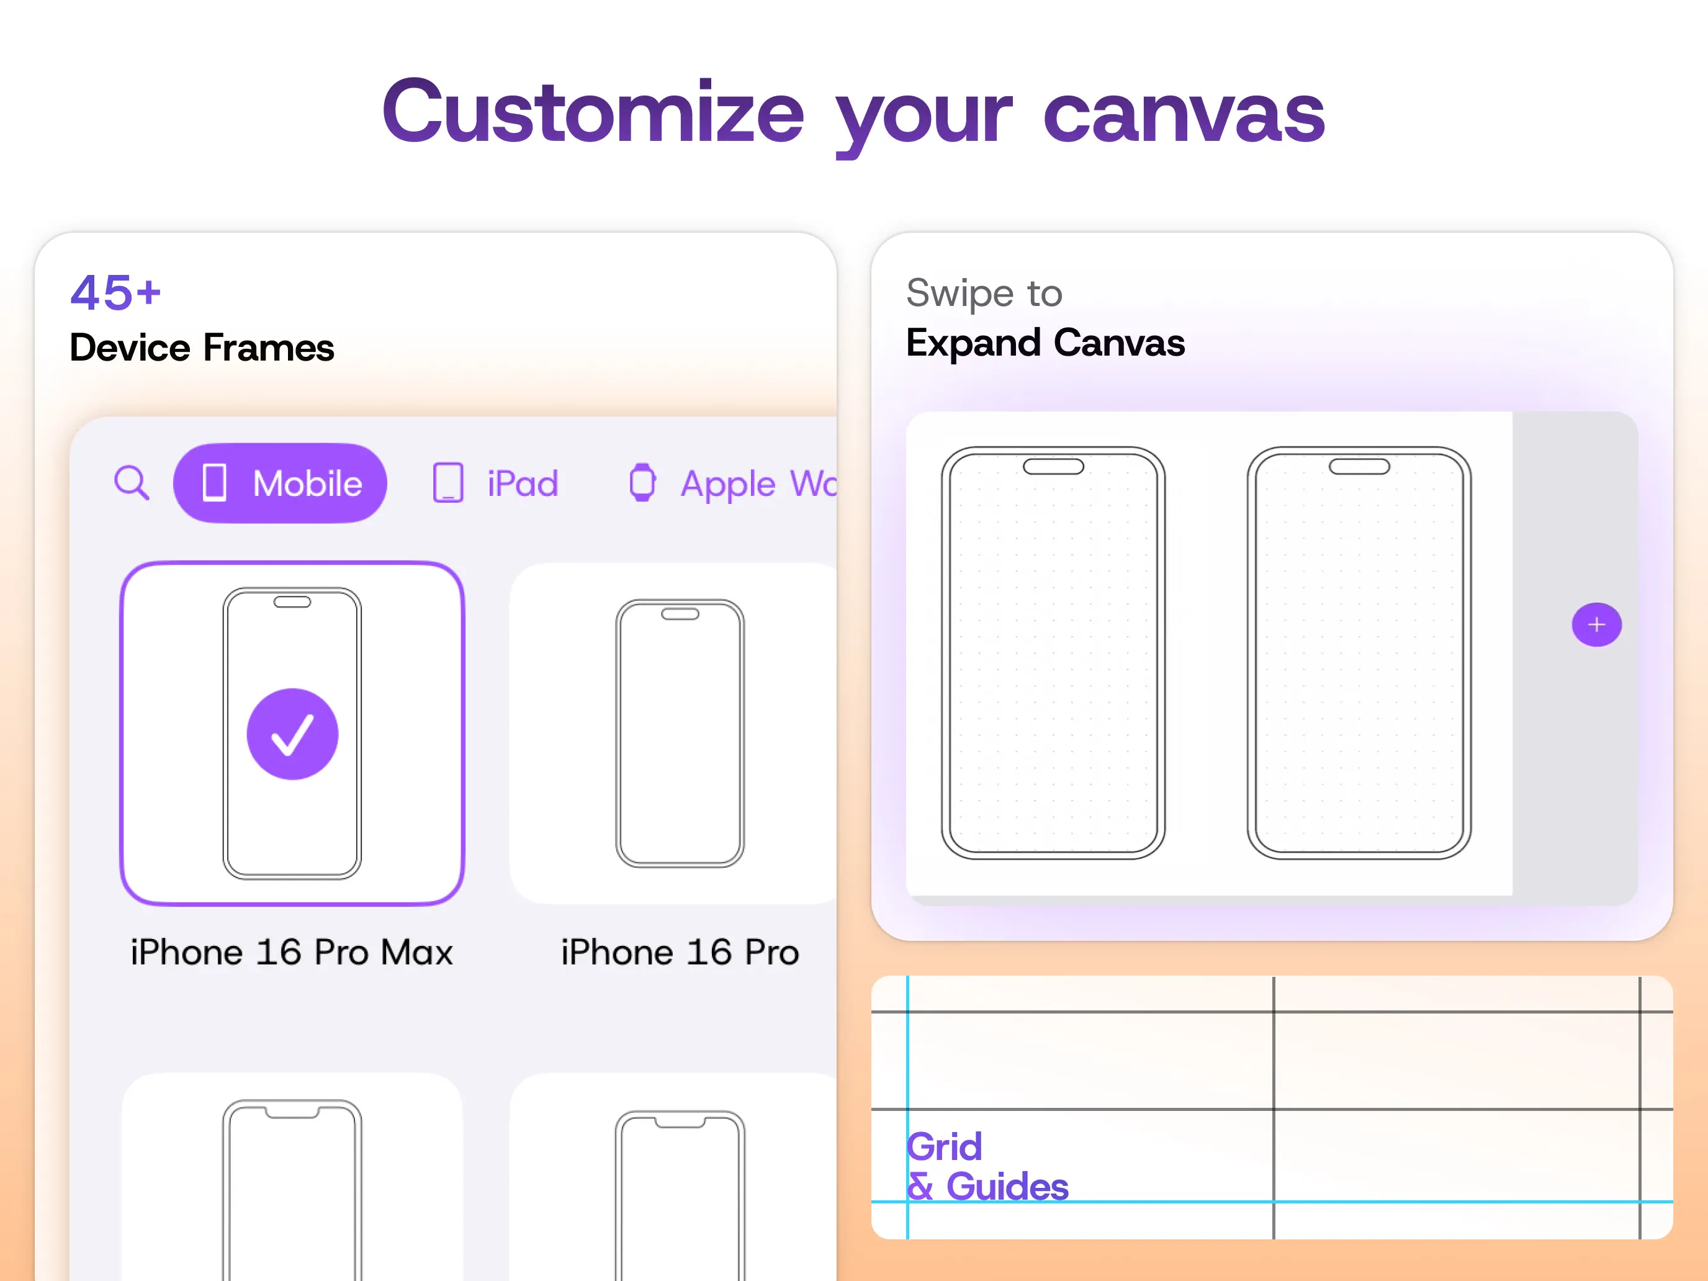The image size is (1708, 1281).
Task: Select the first phone canvas frame
Action: point(1053,654)
